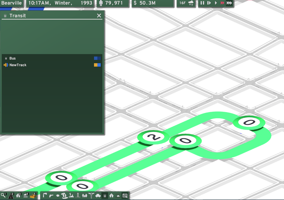
Task: Click the snowy weather icon
Action: (x=191, y=3)
